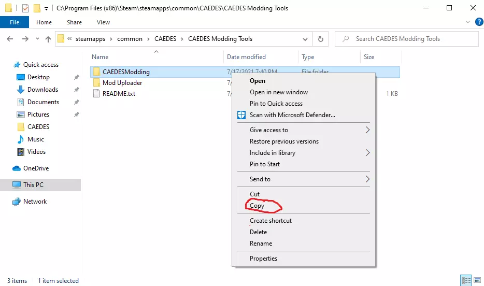Image resolution: width=484 pixels, height=286 pixels.
Task: Click the pin icon beside Pictures
Action: [77, 115]
